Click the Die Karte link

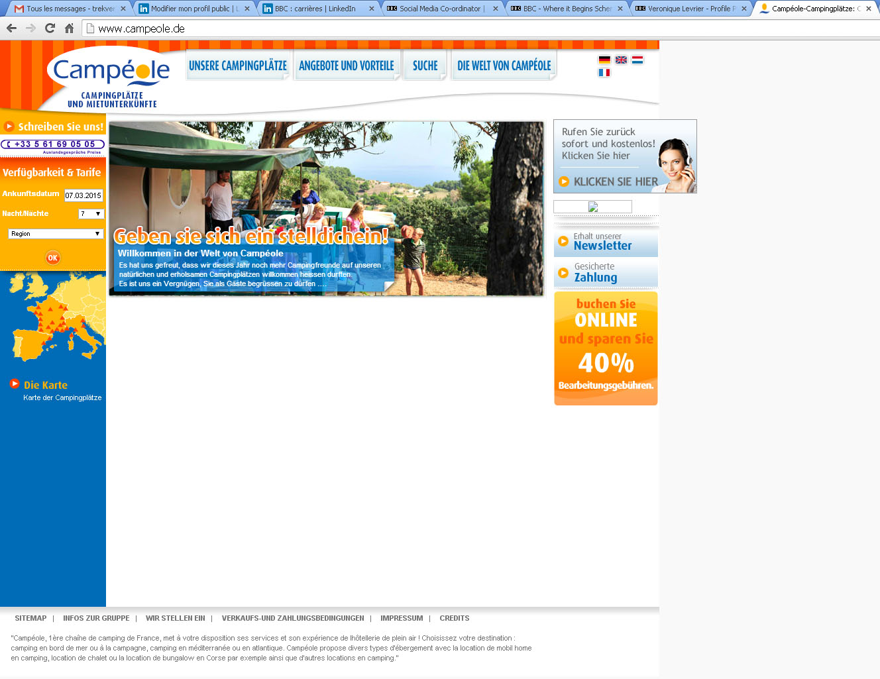click(46, 385)
